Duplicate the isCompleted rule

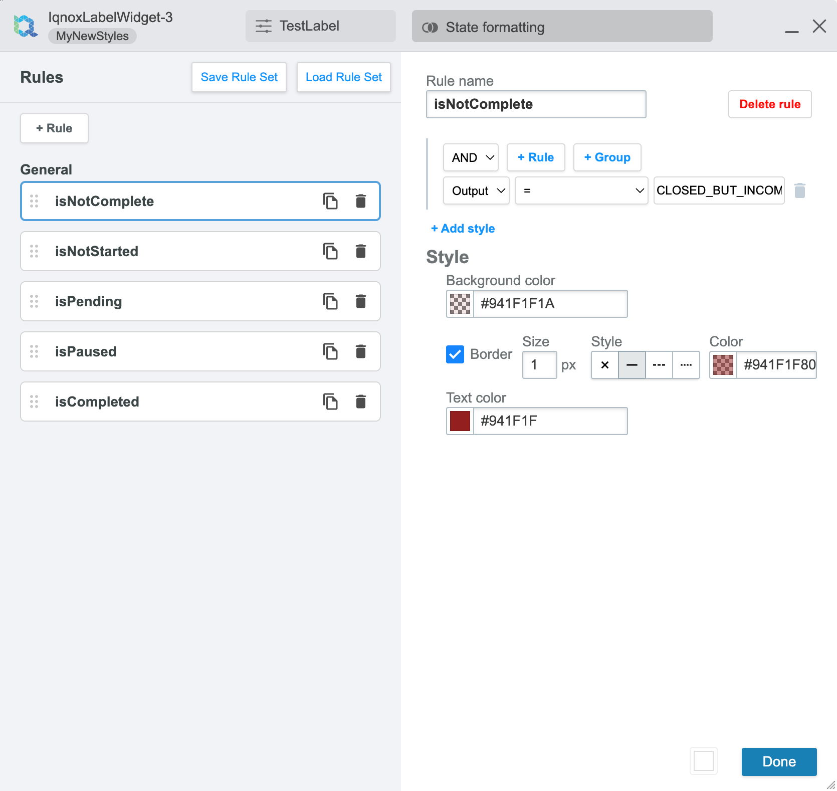coord(330,402)
